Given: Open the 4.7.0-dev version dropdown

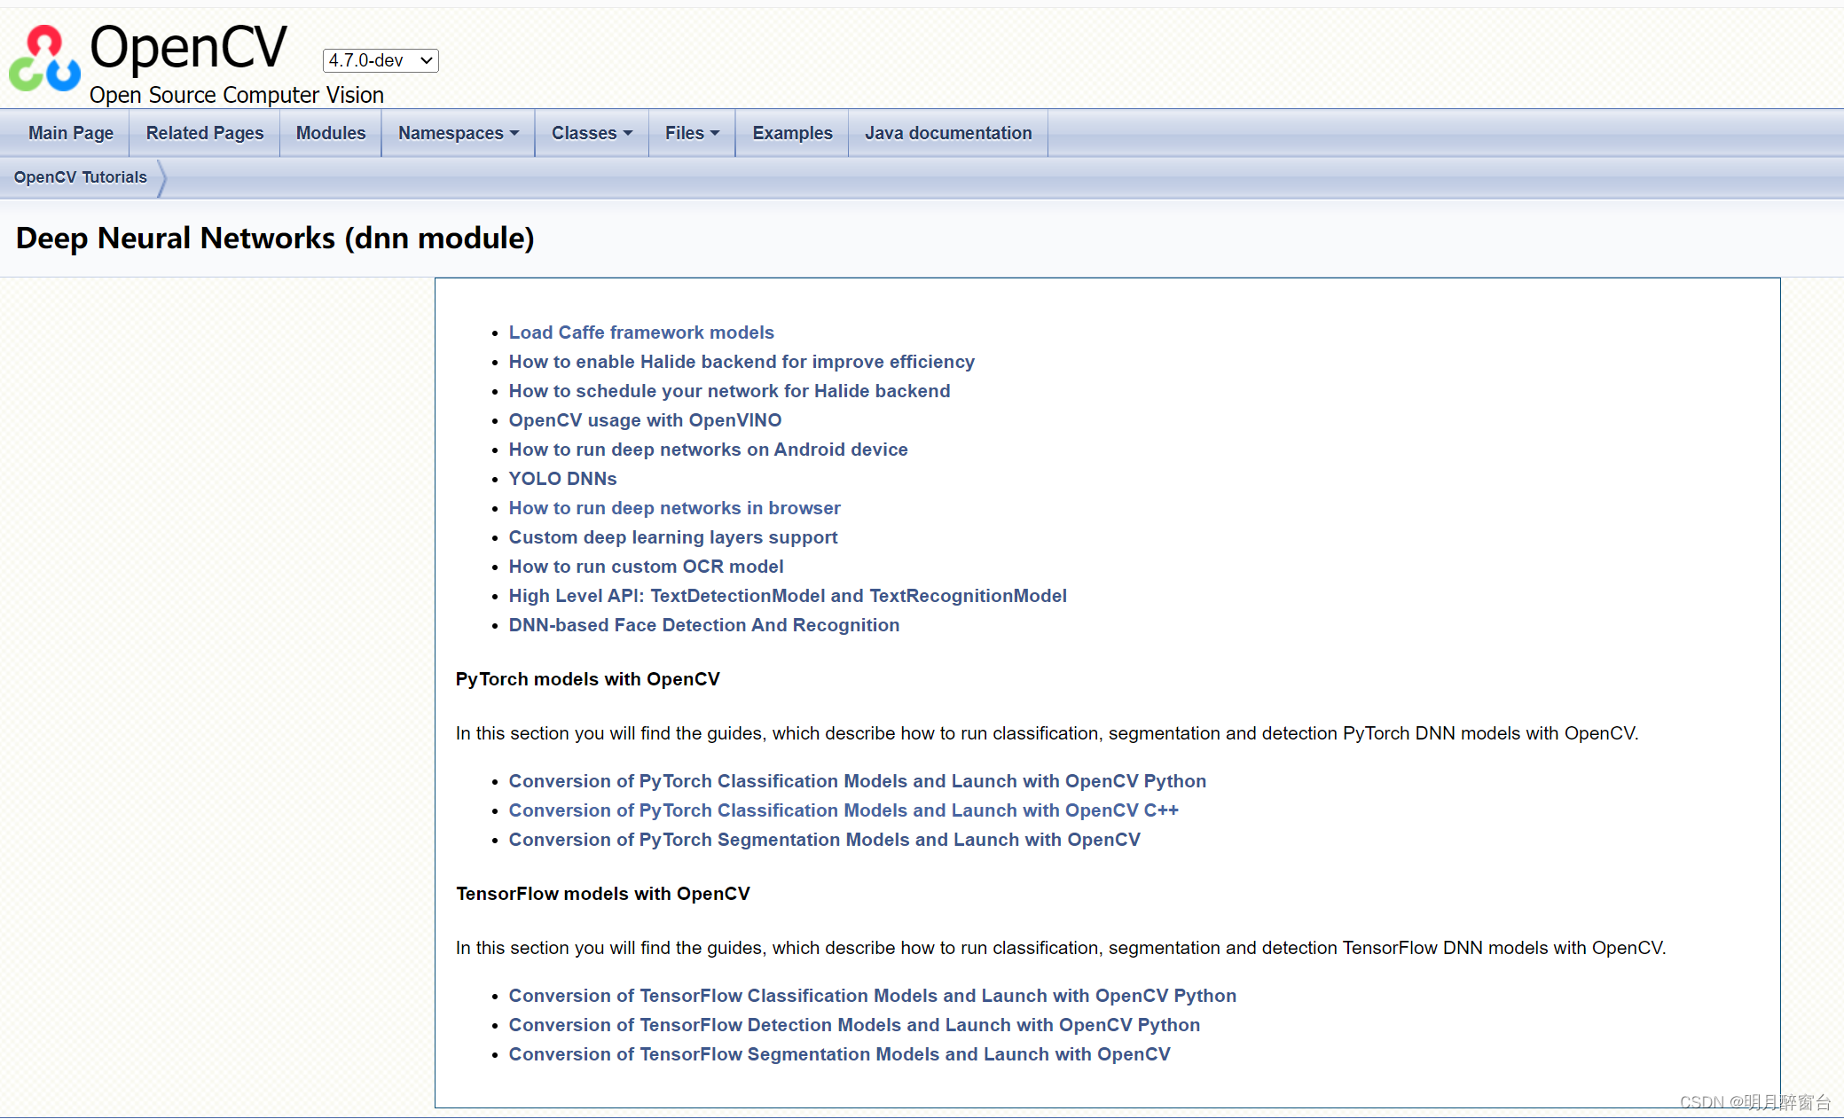Looking at the screenshot, I should 381,60.
